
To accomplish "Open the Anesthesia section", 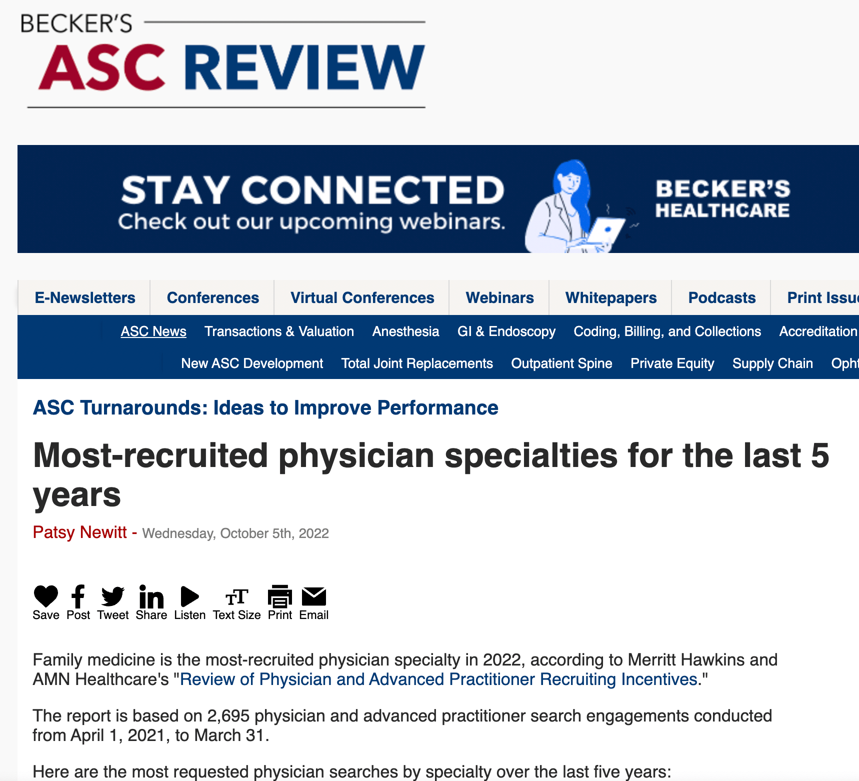I will [x=405, y=331].
